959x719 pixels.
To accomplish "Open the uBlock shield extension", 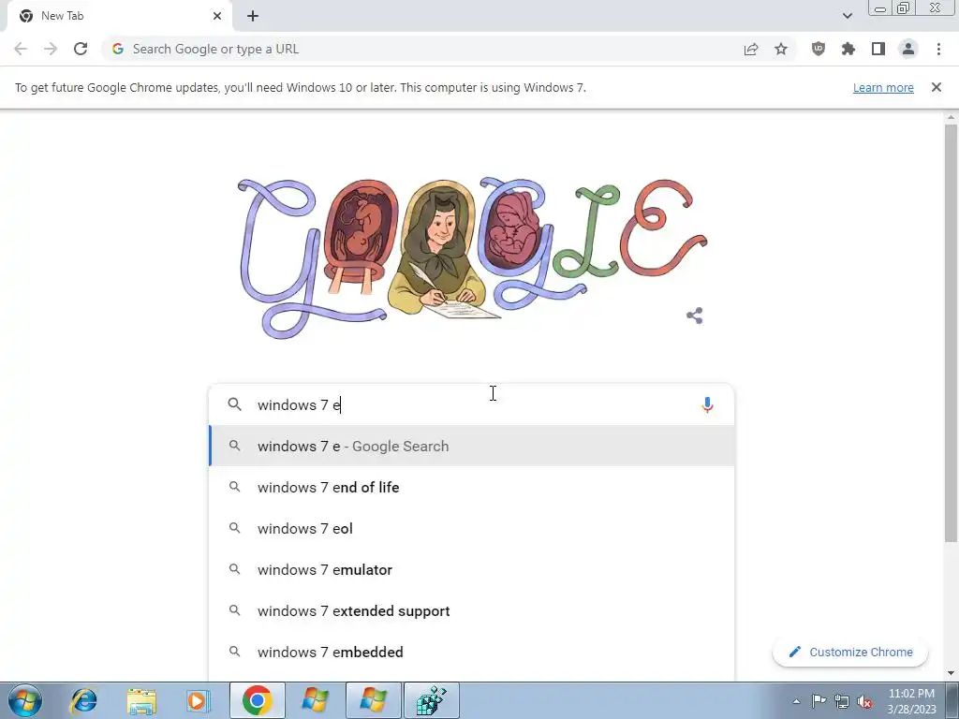I will tap(818, 49).
